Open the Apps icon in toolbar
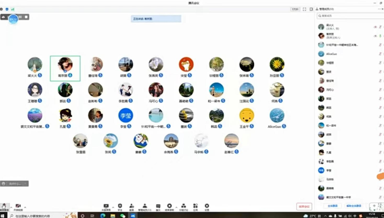The height and width of the screenshot is (218, 384). [195, 206]
